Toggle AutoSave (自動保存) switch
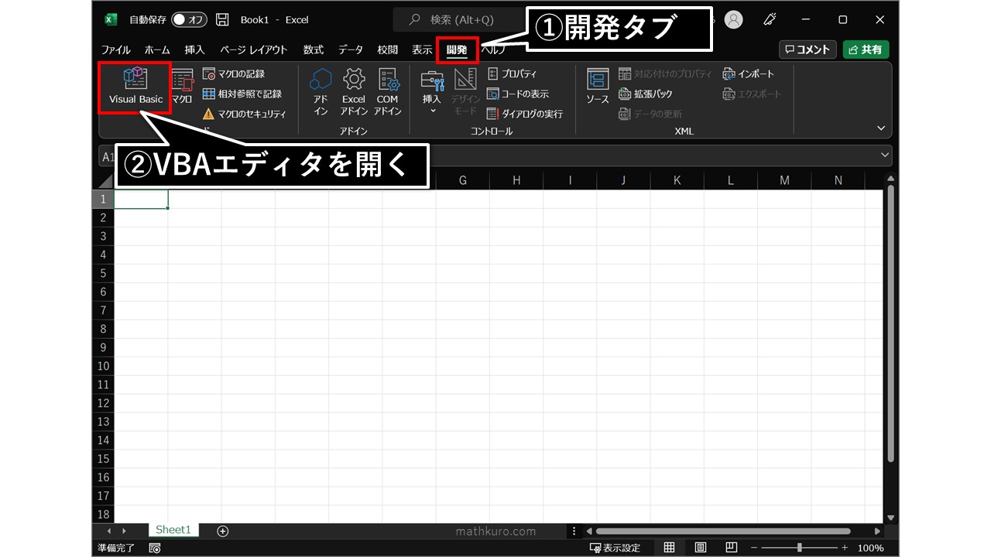991x557 pixels. pyautogui.click(x=189, y=19)
